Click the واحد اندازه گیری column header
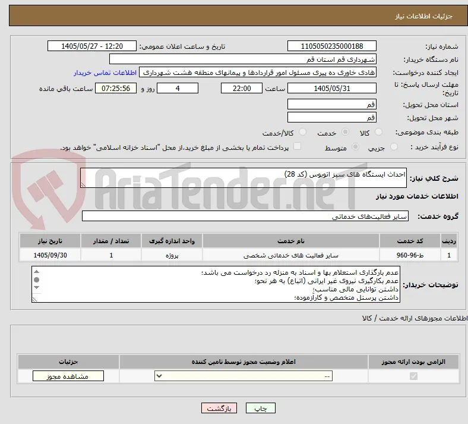 tap(172, 241)
